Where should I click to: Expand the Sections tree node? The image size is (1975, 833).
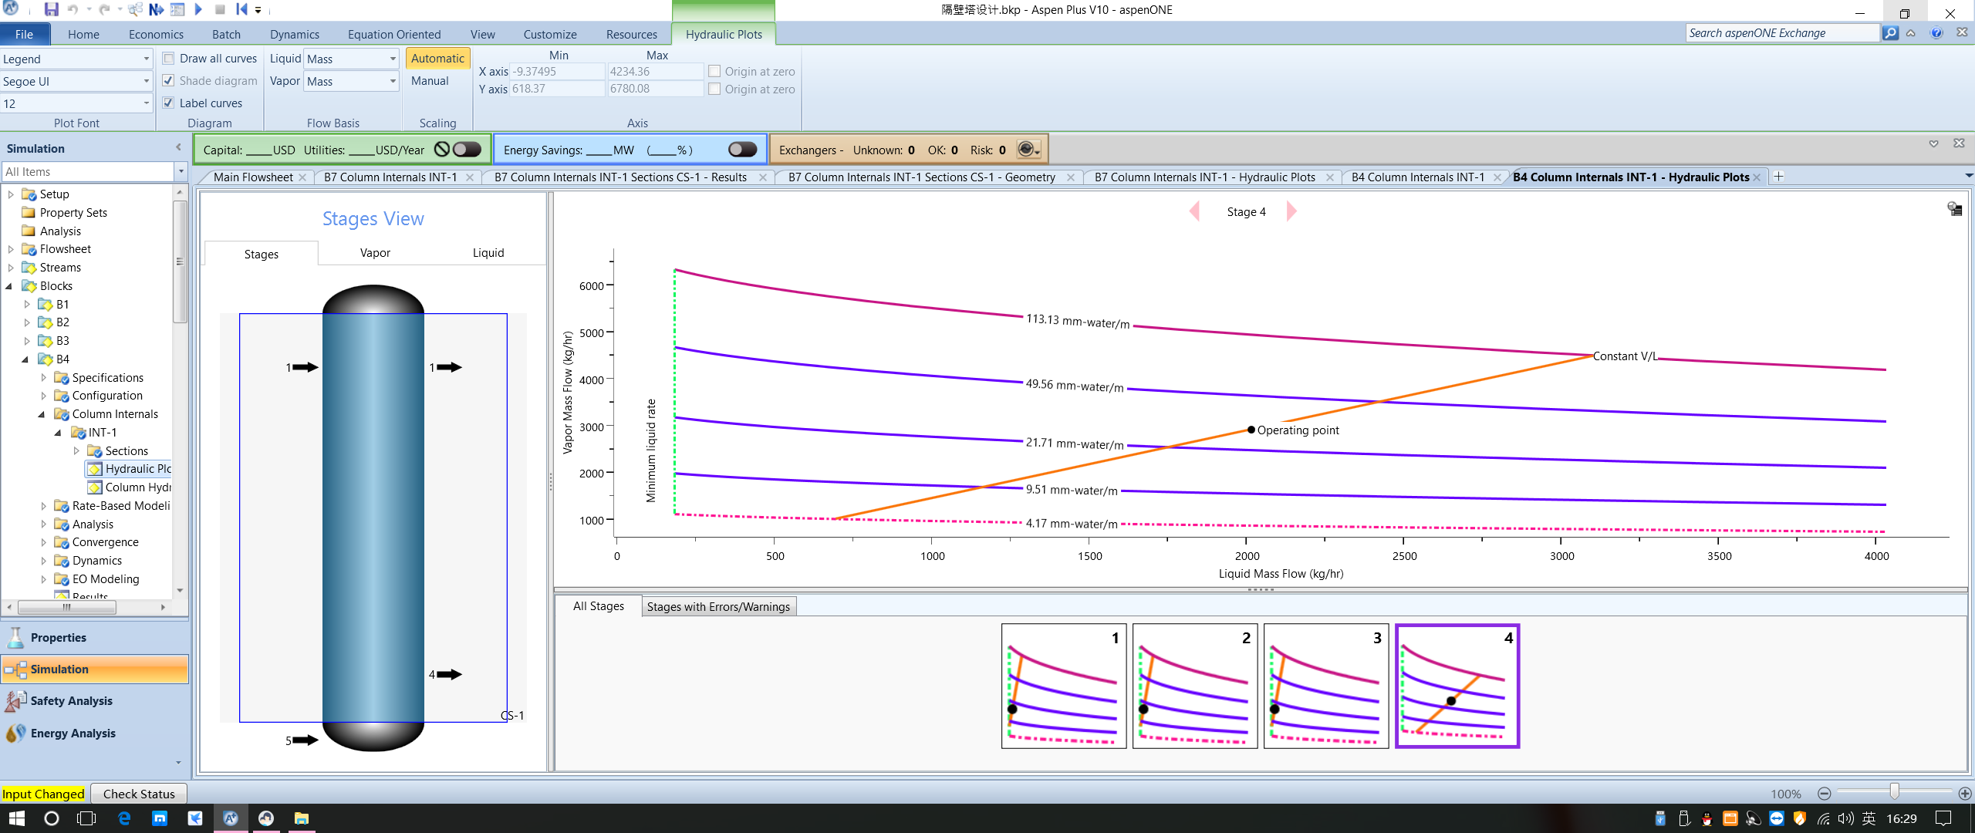(x=76, y=450)
